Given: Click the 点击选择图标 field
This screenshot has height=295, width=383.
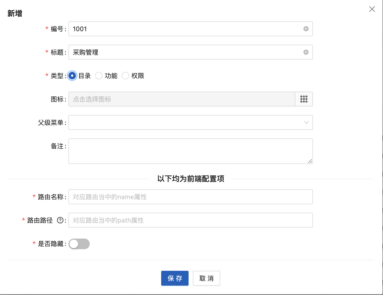Looking at the screenshot, I should click(x=182, y=99).
